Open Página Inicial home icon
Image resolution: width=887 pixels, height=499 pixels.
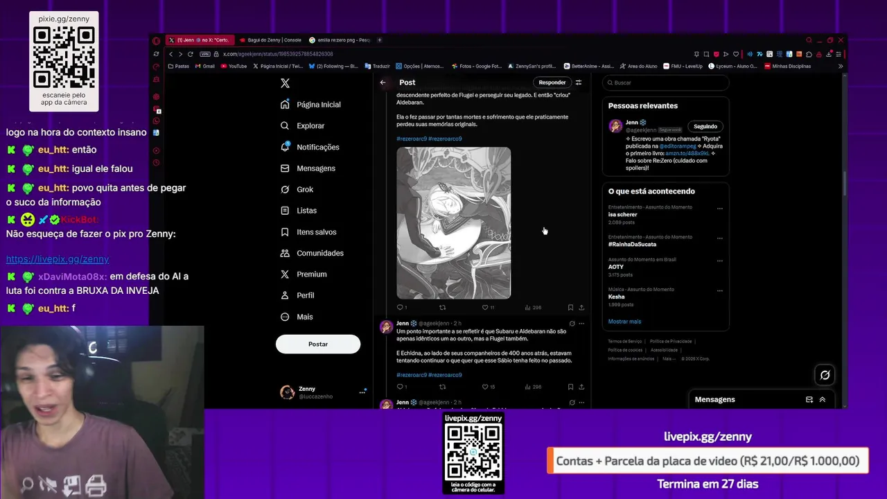285,104
